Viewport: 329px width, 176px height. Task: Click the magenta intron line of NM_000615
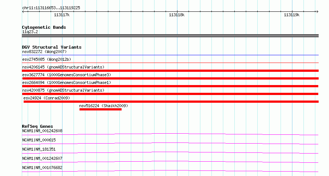[x=170, y=143]
